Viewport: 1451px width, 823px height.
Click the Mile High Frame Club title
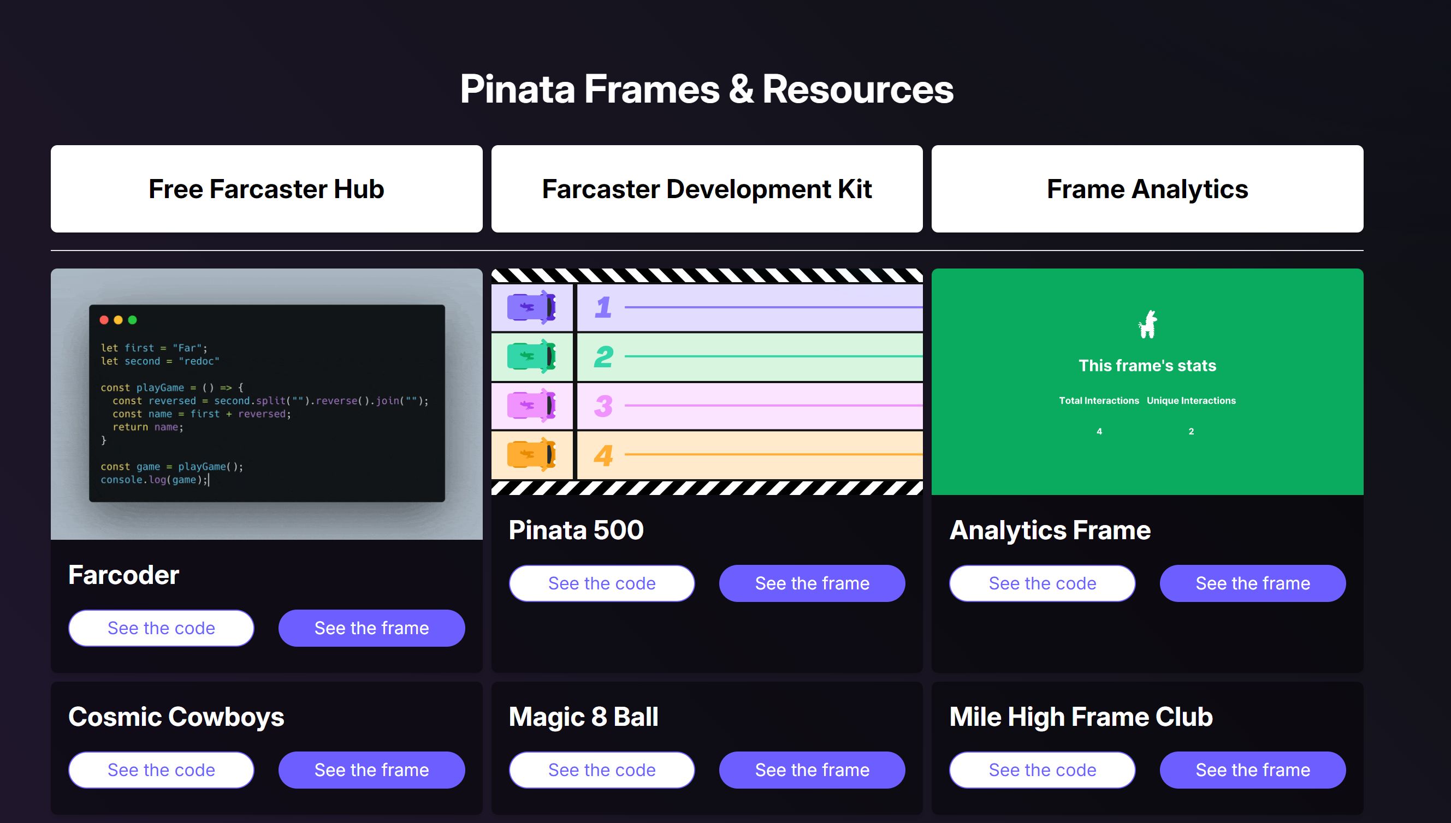click(x=1081, y=717)
